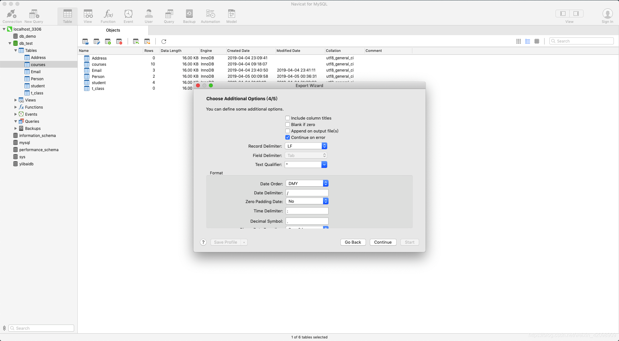Toggle the right sidebar pane visibility
The width and height of the screenshot is (619, 341).
point(576,14)
